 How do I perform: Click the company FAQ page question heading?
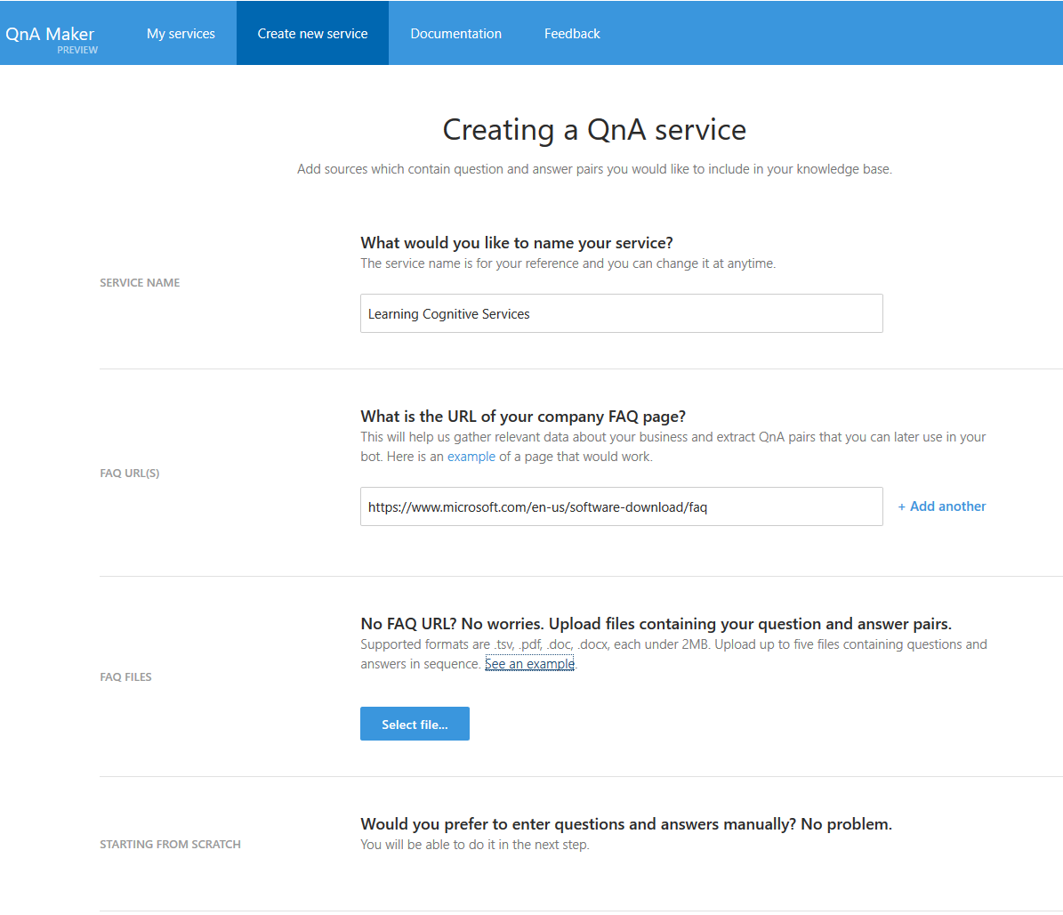click(523, 416)
